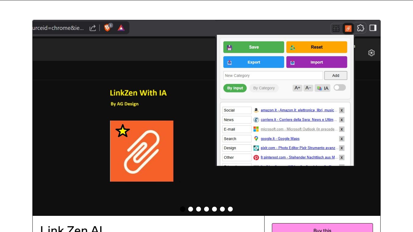Open the microsoft.com Microsoft Outlook link

(x=299, y=129)
